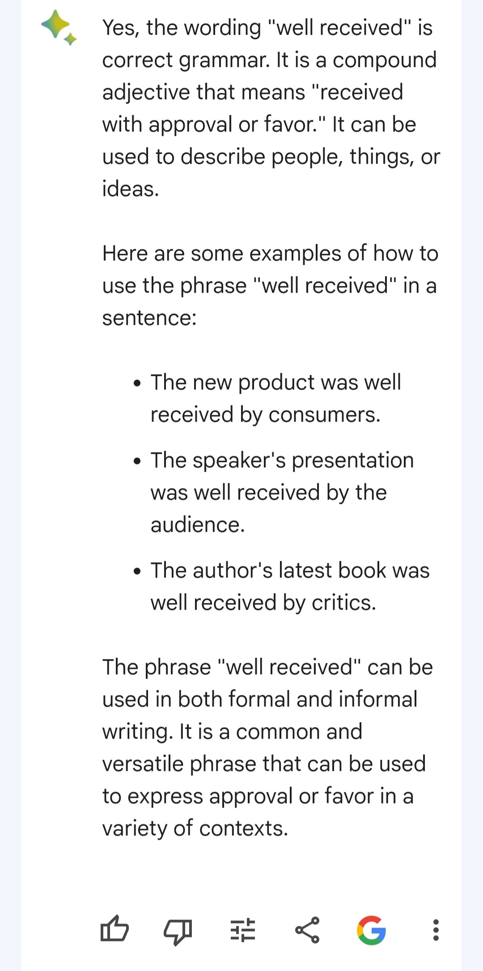Open the three-dot more options menu
This screenshot has height=971, width=483.
point(436,930)
